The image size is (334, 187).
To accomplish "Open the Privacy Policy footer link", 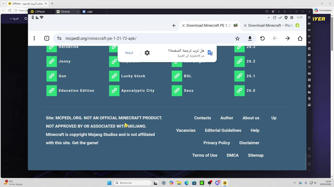I will 217,143.
